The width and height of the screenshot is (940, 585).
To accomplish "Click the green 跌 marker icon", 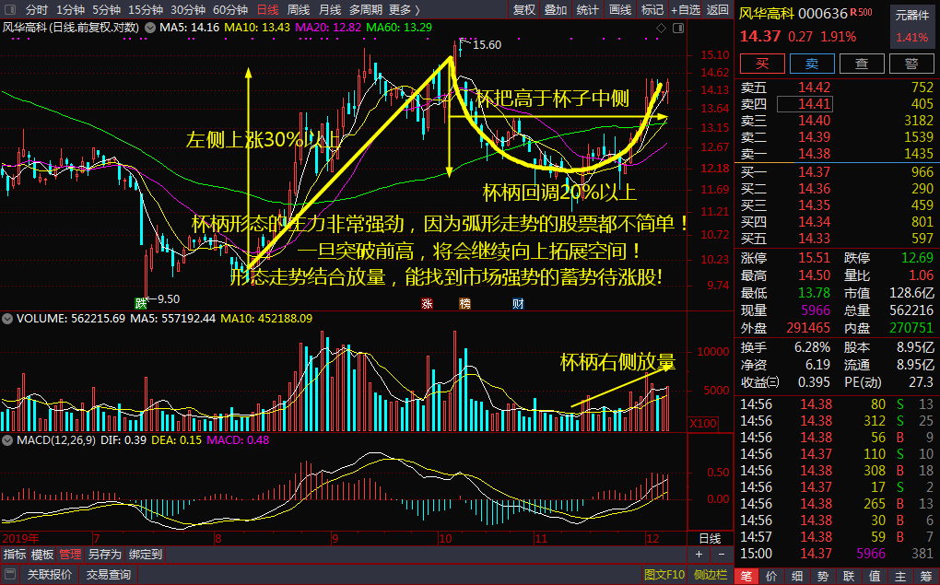I will point(141,302).
